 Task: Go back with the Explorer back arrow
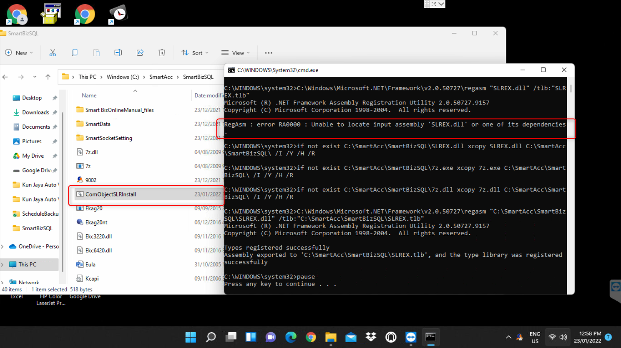coord(5,77)
